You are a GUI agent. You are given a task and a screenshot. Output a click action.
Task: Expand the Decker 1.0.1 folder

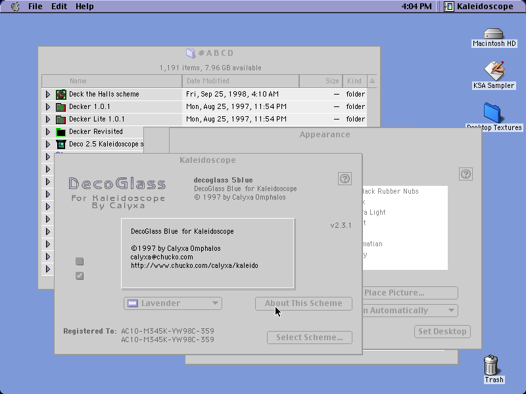coord(48,107)
